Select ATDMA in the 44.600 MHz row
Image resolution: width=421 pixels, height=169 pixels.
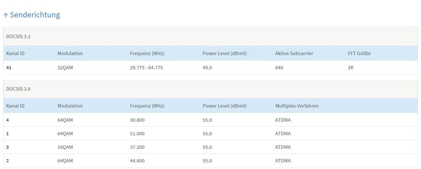[x=283, y=161]
